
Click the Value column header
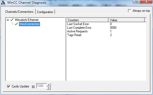pyautogui.click(x=126, y=20)
